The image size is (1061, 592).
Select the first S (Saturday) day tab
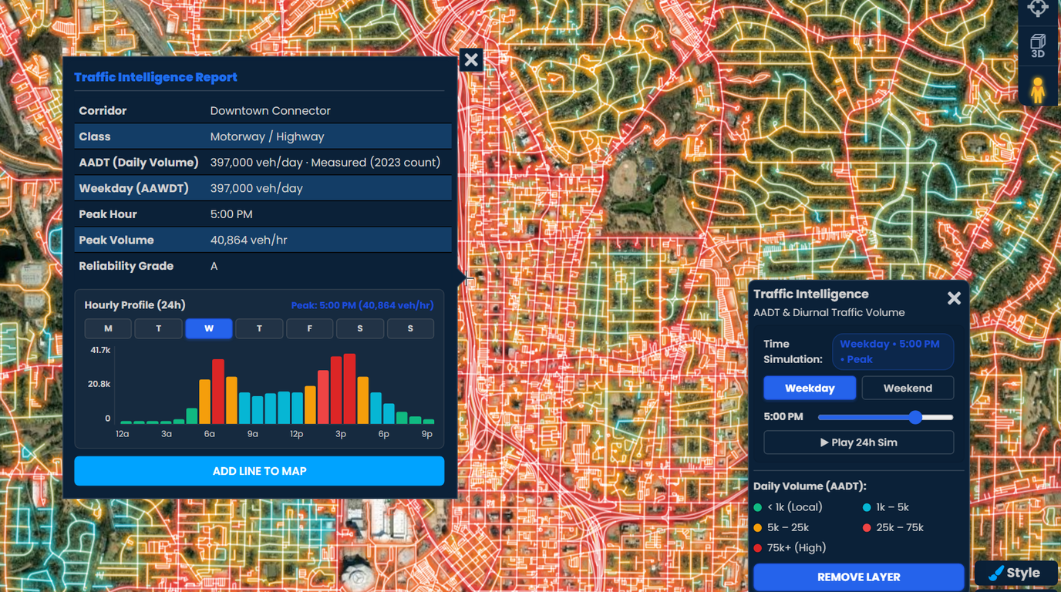360,328
